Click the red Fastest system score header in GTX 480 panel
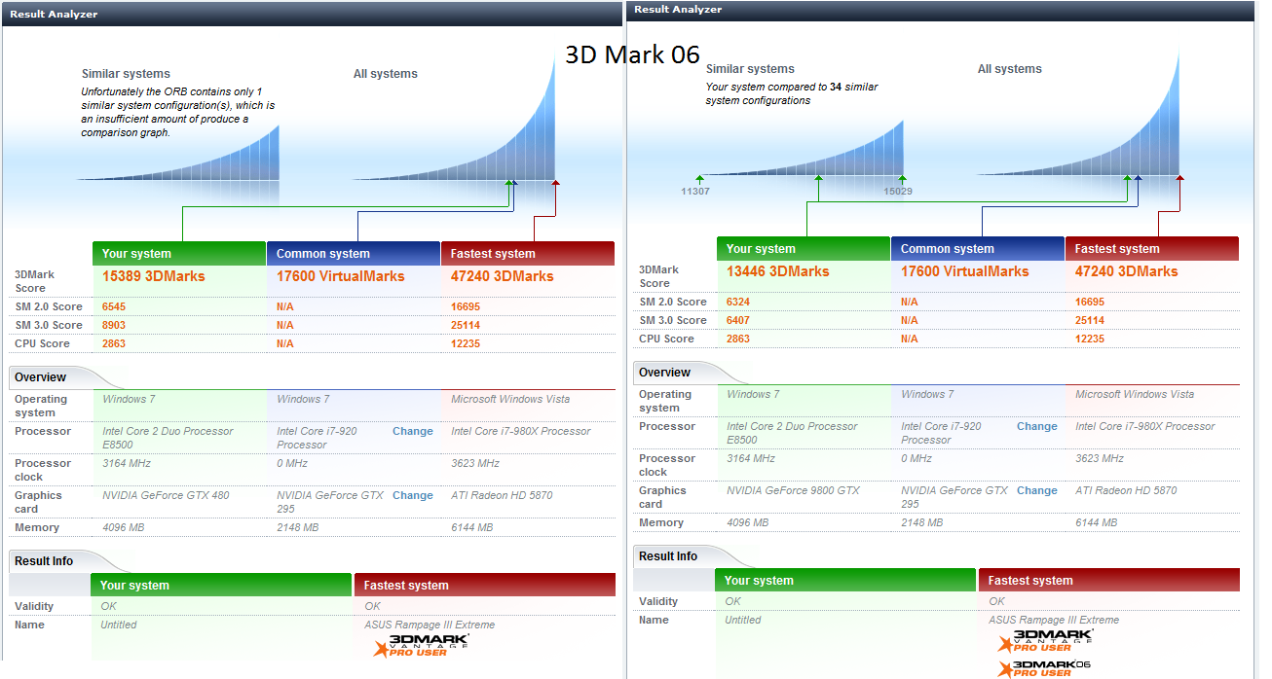The height and width of the screenshot is (679, 1272). point(528,254)
